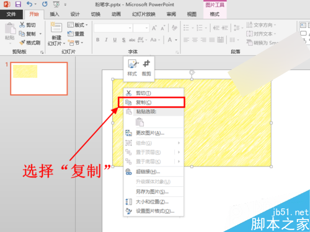Open the font color dropdown arrow

click(x=176, y=40)
